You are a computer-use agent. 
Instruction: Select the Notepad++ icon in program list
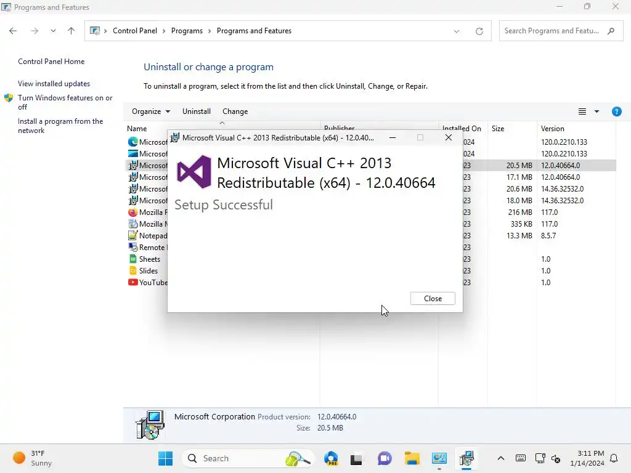point(132,235)
